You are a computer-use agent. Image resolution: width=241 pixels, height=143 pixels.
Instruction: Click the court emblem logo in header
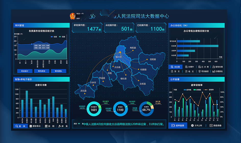tap(73, 16)
